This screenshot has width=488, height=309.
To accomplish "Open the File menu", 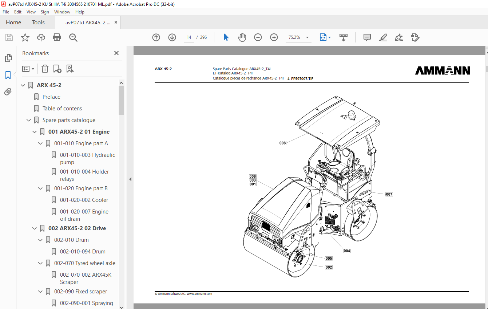I will [x=6, y=12].
